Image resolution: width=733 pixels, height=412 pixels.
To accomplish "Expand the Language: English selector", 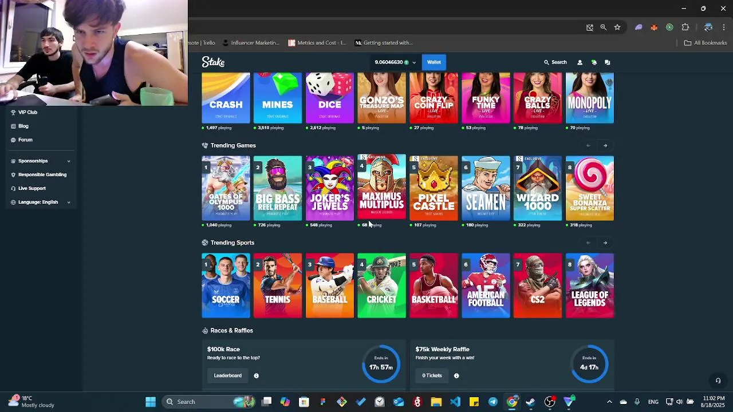I will click(x=40, y=202).
